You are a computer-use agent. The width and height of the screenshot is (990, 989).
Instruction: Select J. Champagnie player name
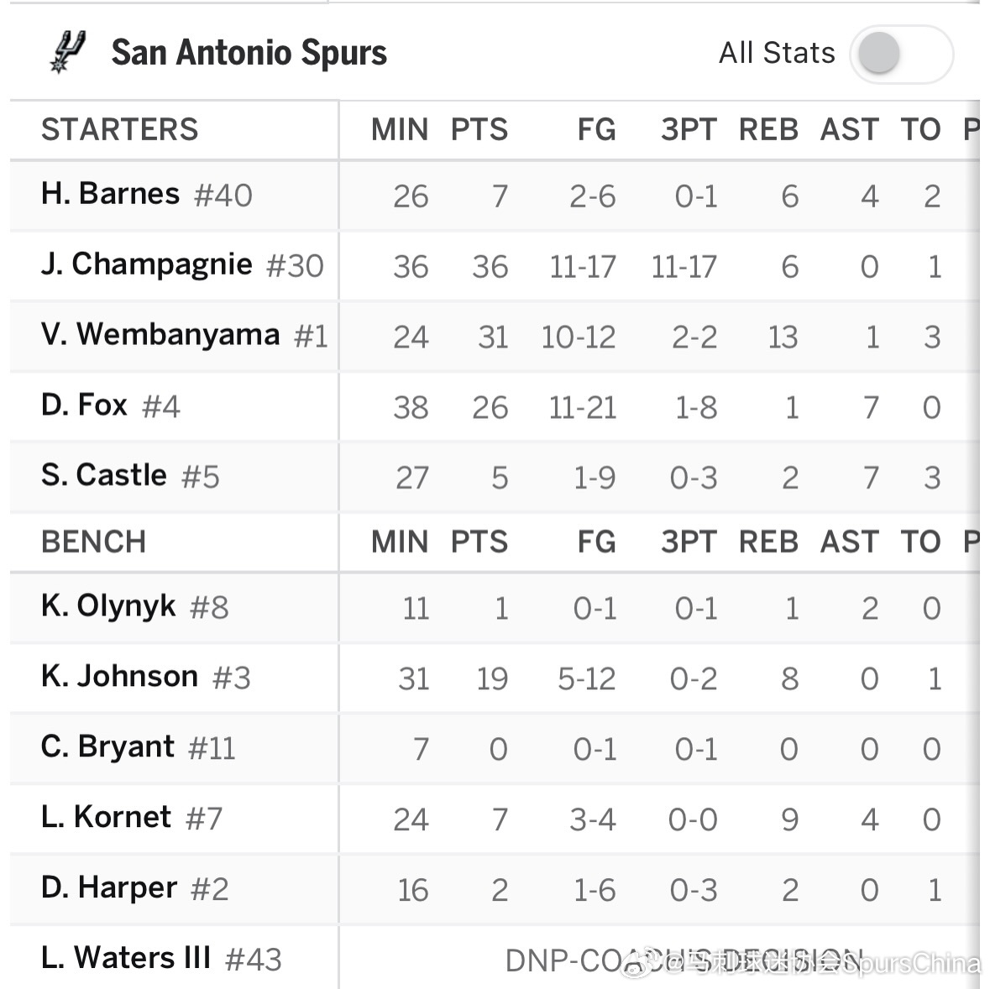coord(146,264)
